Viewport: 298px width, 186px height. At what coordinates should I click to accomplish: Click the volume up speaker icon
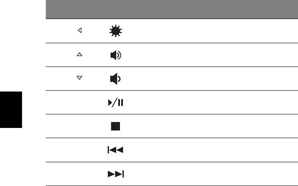coord(115,55)
